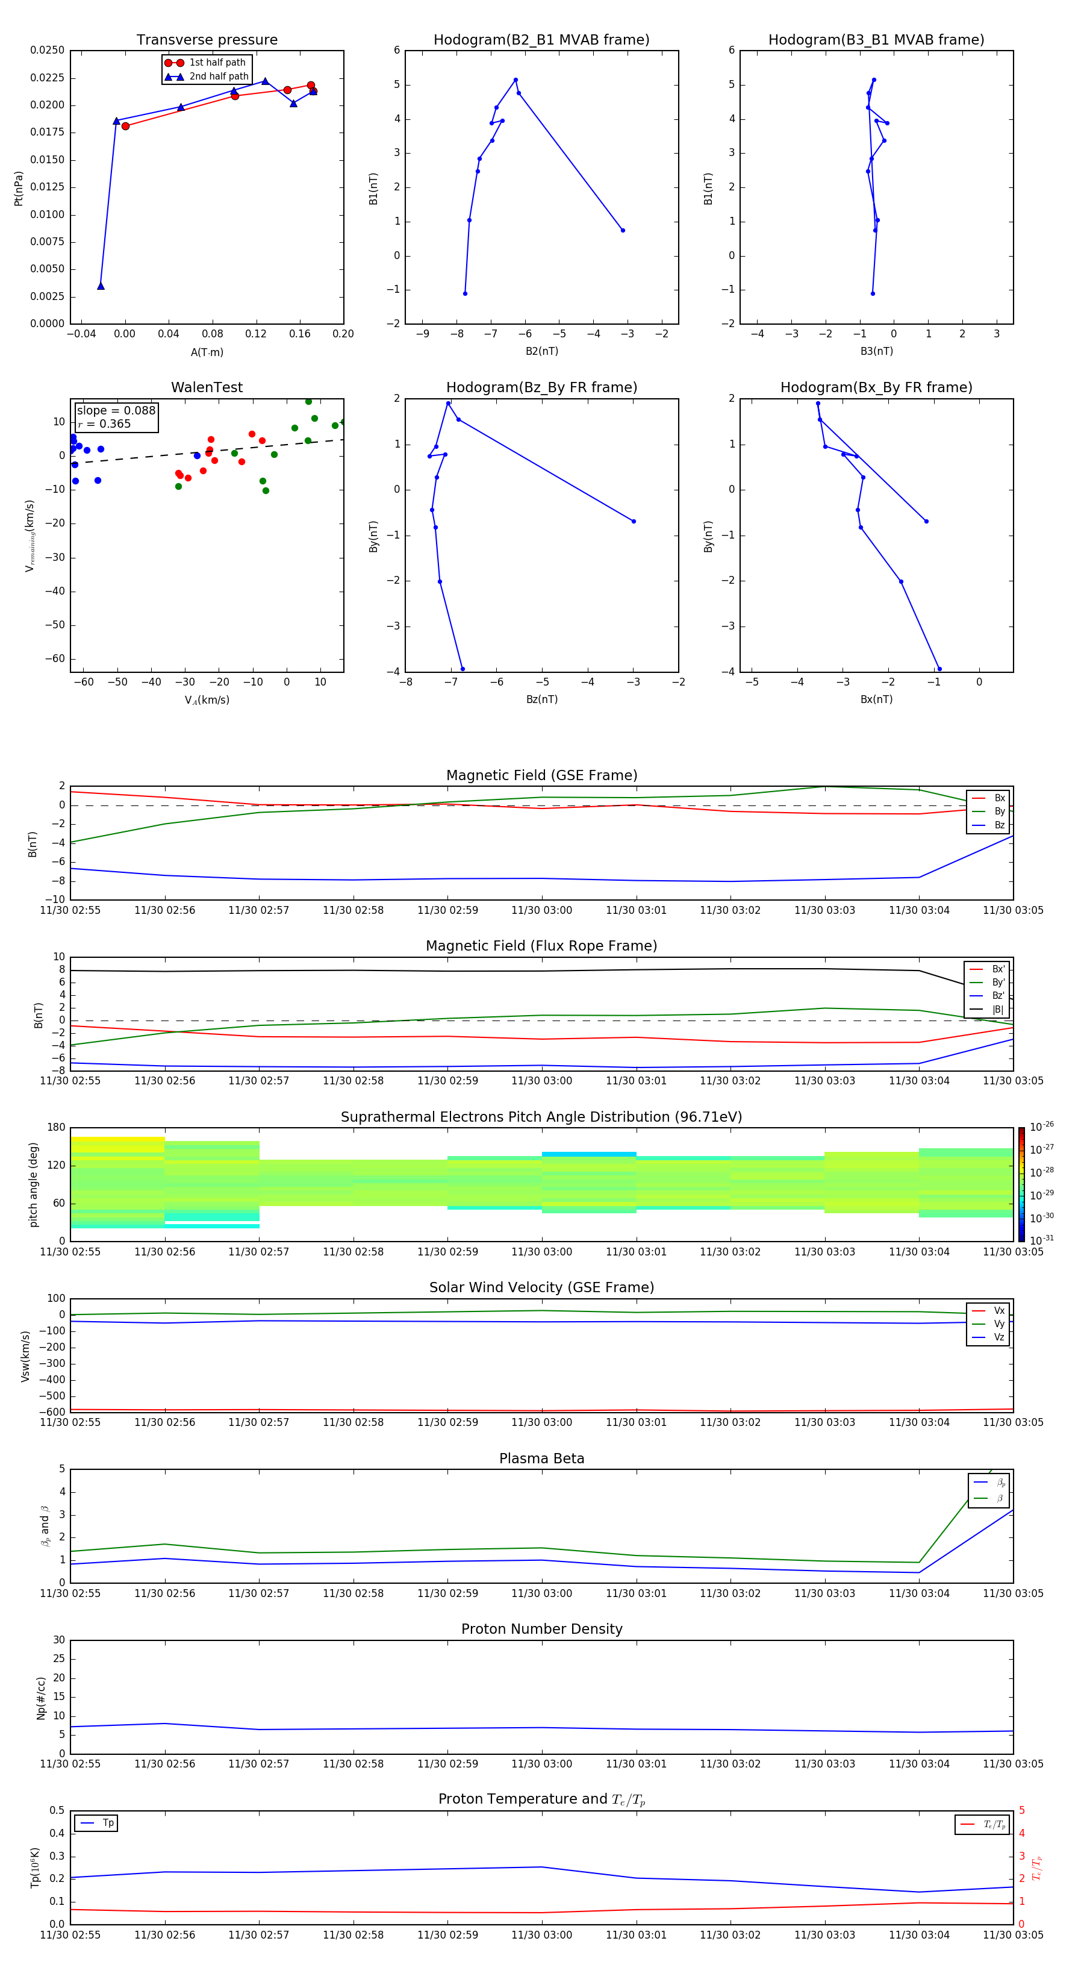Click the 'Tp(10^6K)' axis label
This screenshot has width=1084, height=1988.
(35, 1868)
